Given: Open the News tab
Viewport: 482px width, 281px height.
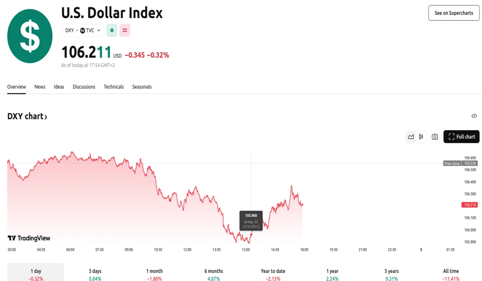Looking at the screenshot, I should coord(40,87).
